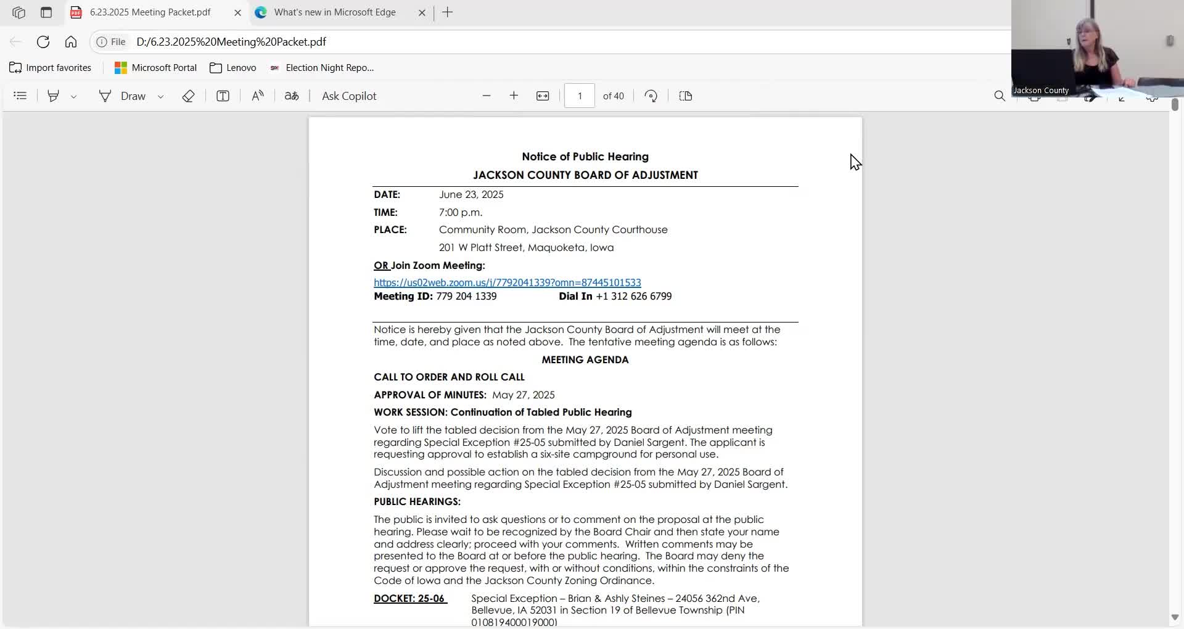Choose the Add text tool
The width and height of the screenshot is (1184, 629).
tap(223, 96)
